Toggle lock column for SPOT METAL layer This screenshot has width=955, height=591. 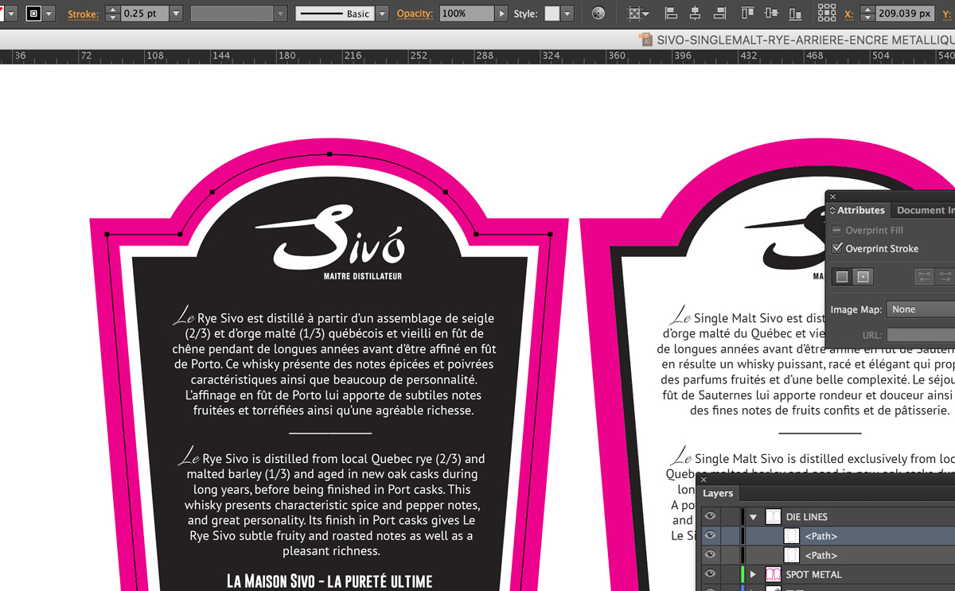coord(730,574)
